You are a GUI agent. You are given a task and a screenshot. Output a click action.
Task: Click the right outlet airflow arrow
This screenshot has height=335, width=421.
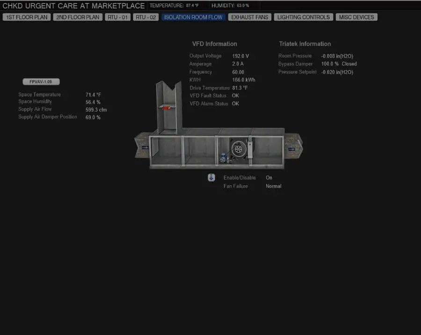click(x=291, y=149)
